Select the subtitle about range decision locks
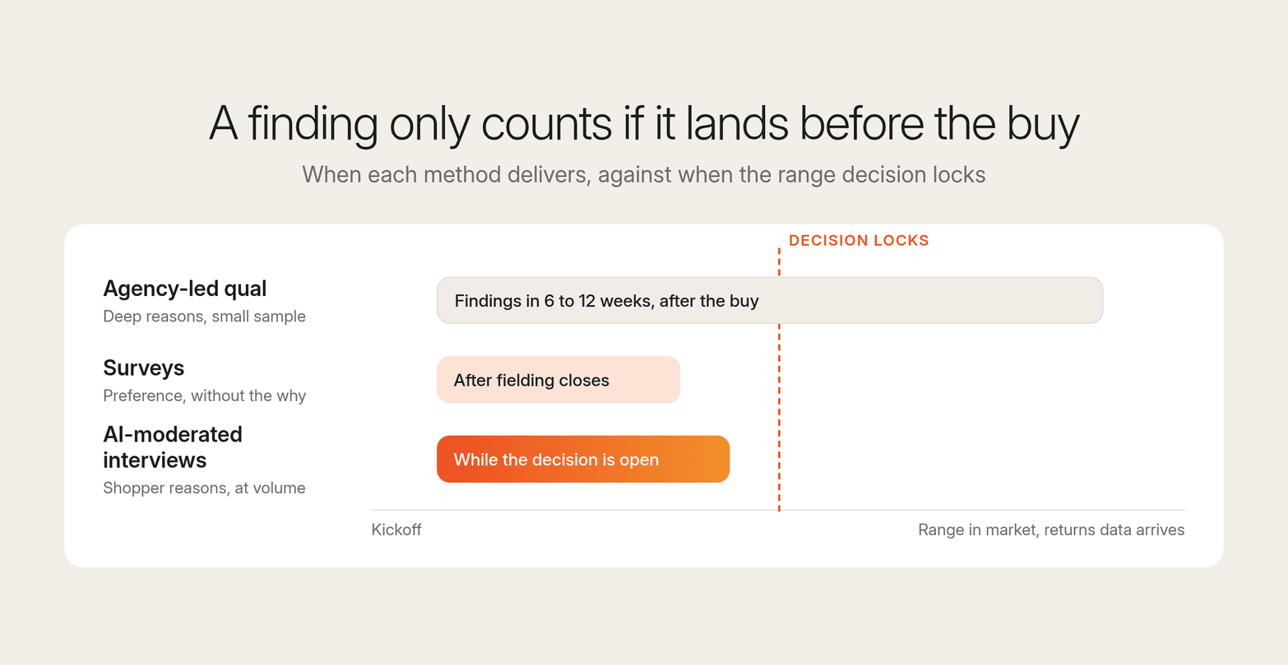 pyautogui.click(x=644, y=174)
